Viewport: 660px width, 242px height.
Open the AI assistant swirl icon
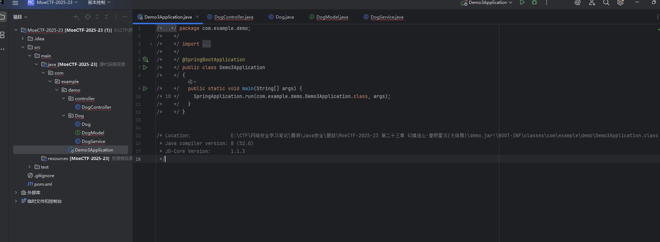(x=578, y=3)
